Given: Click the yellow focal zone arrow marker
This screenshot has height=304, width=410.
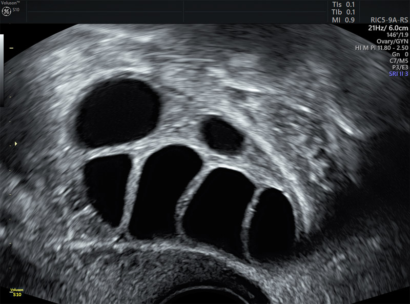Looking at the screenshot, I should [x=16, y=144].
